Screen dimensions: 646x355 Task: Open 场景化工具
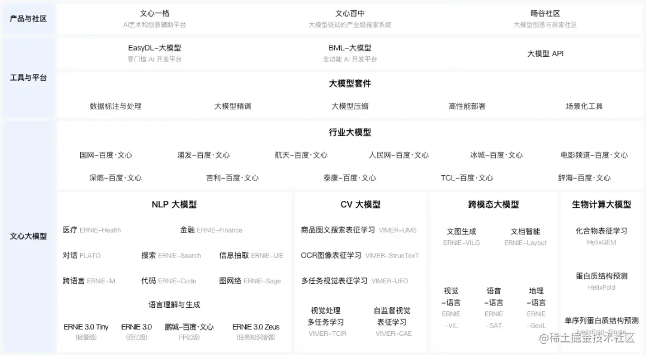click(584, 106)
